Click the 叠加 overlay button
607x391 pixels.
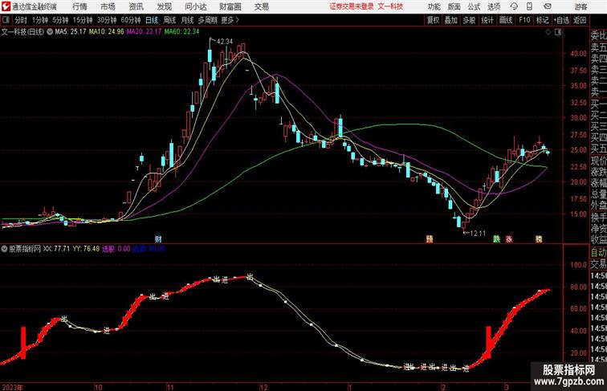point(451,20)
